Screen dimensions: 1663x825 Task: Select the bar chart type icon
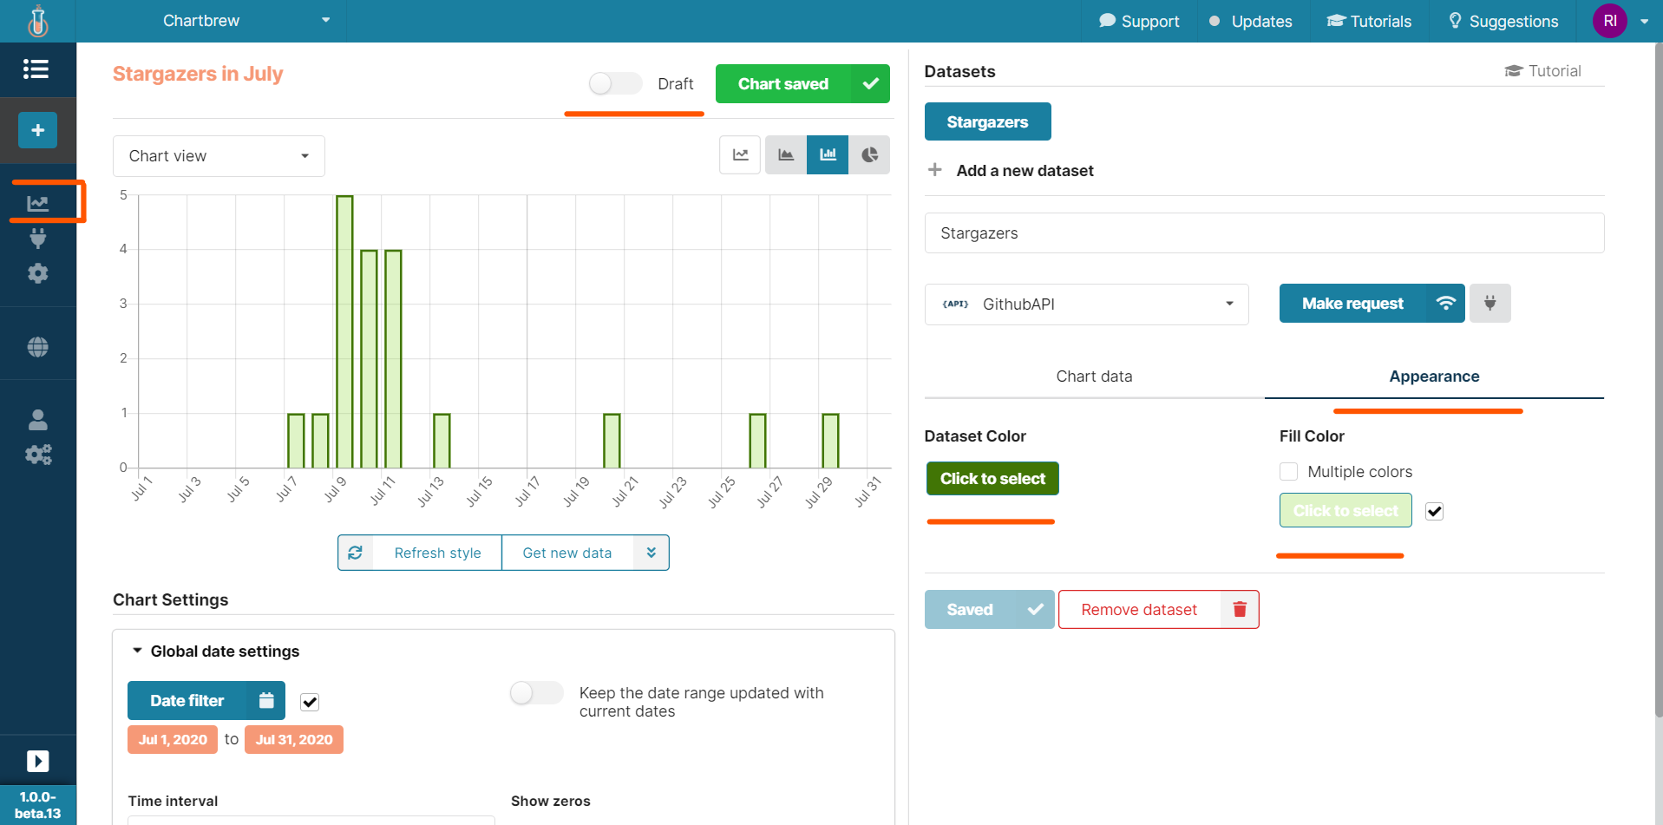coord(828,155)
